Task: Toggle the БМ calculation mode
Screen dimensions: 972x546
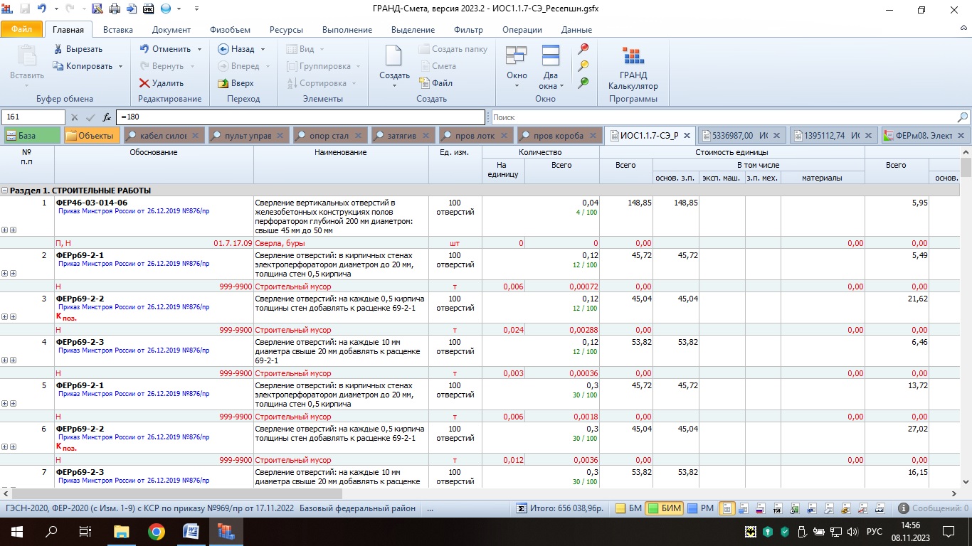Action: (628, 508)
